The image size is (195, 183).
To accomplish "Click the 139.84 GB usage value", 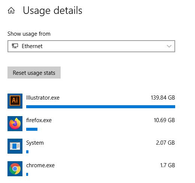I will coord(163,98).
